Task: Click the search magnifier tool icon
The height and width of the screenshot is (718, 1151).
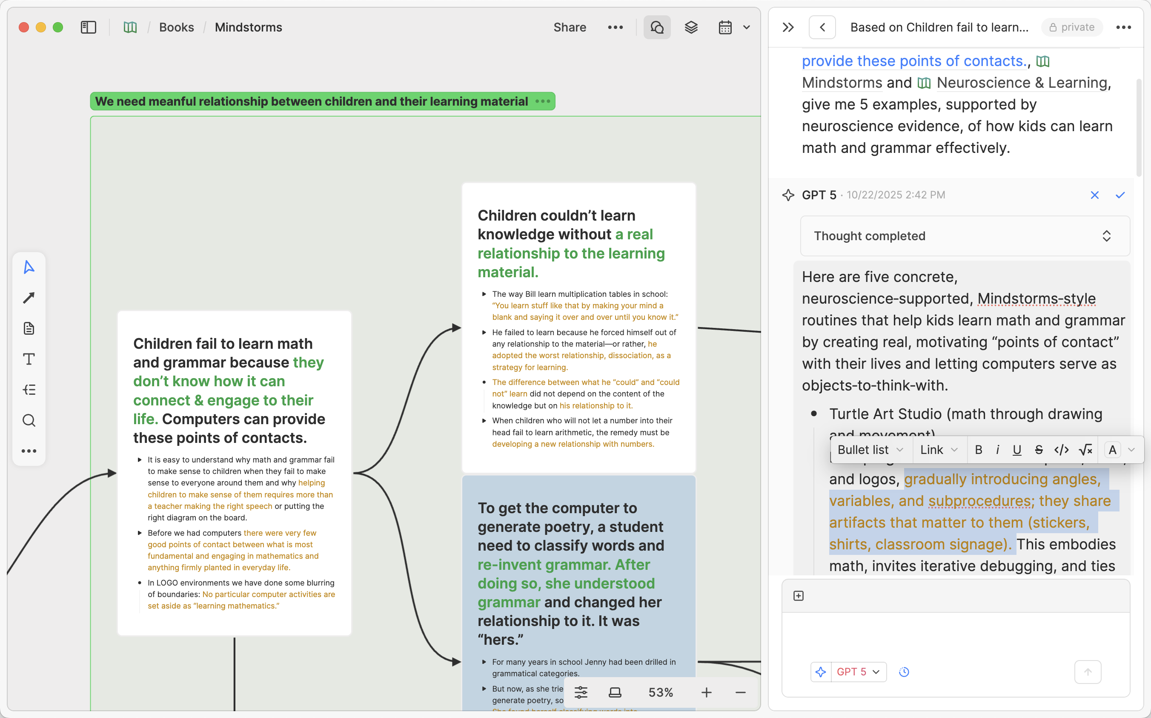Action: tap(29, 420)
